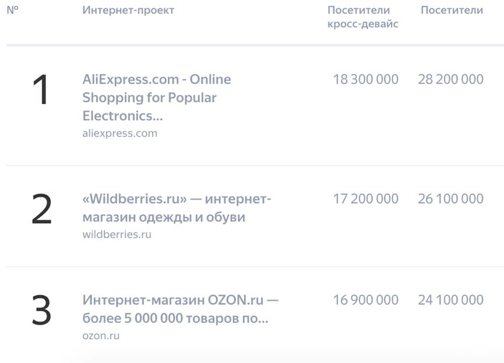Click the 24 100 000 visitors value

[x=450, y=300]
